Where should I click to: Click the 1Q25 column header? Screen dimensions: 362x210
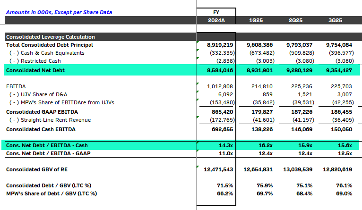pyautogui.click(x=257, y=20)
